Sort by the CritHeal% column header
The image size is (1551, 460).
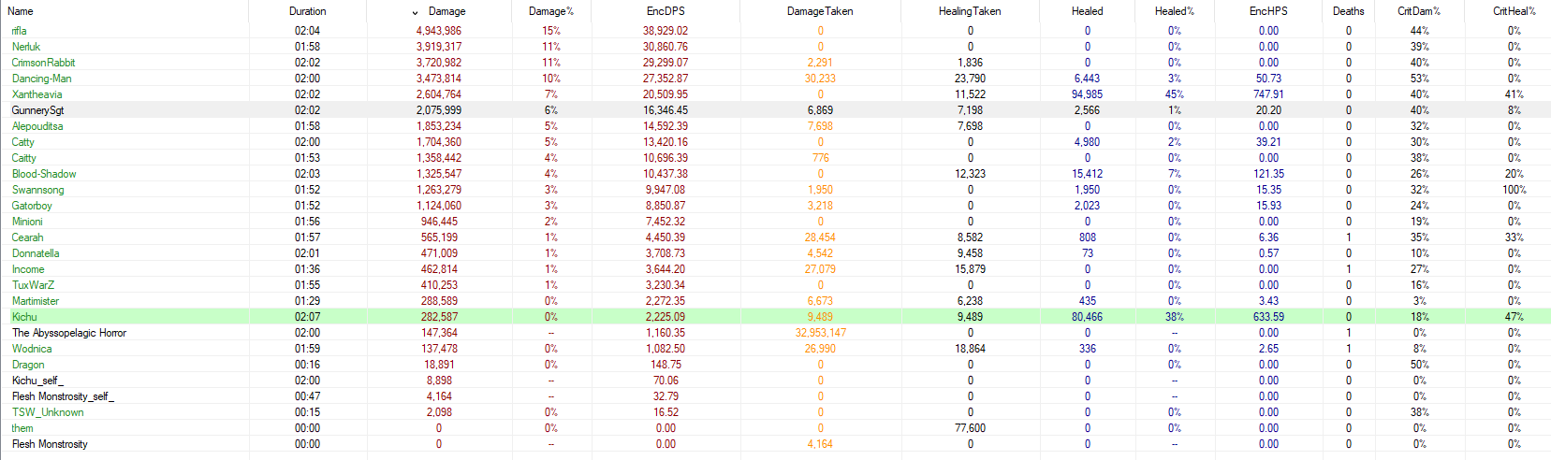click(x=1514, y=11)
